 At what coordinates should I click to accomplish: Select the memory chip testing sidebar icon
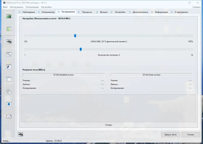tap(9, 42)
